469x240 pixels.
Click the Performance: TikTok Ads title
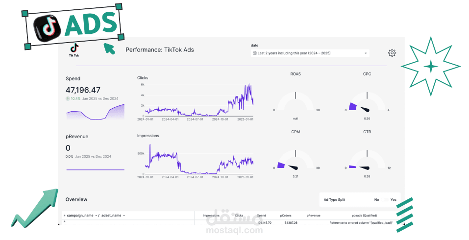(160, 50)
